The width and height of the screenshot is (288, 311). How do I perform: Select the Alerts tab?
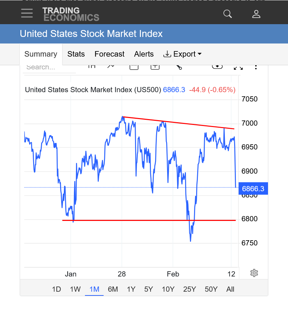click(144, 54)
